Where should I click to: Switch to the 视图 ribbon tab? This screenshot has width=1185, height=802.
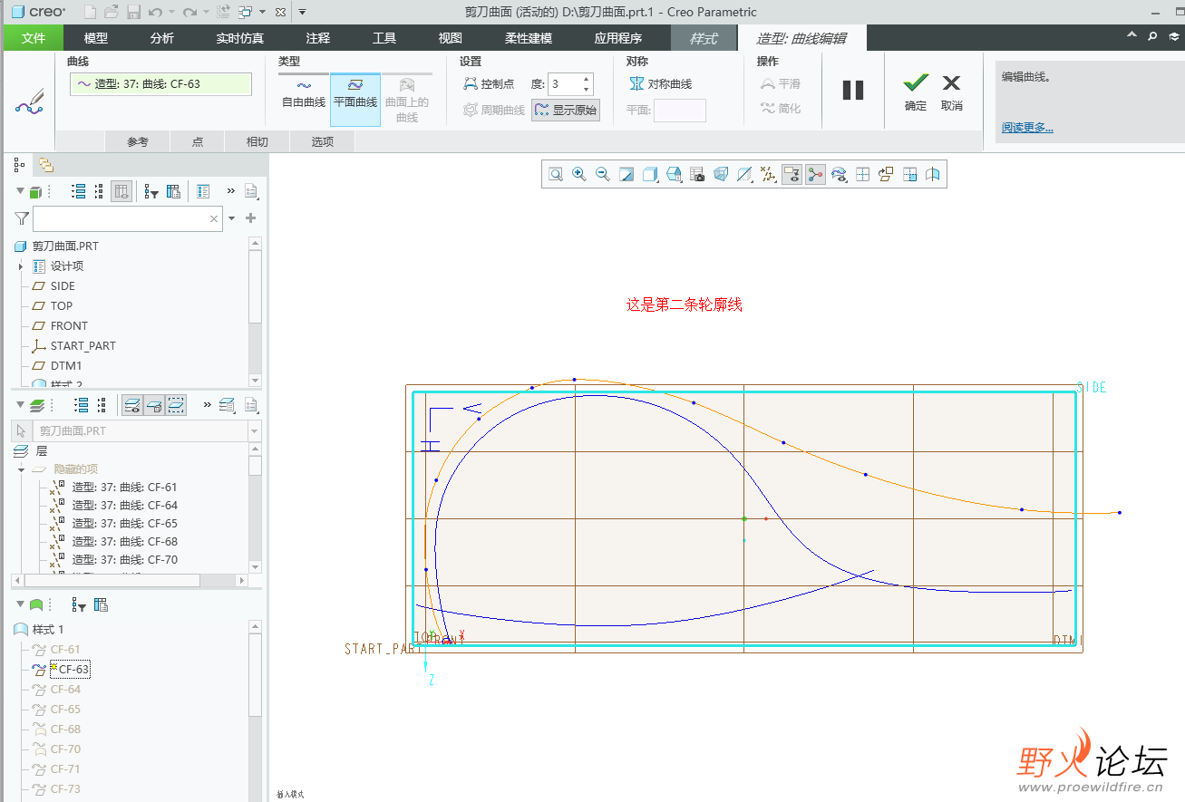coord(450,38)
